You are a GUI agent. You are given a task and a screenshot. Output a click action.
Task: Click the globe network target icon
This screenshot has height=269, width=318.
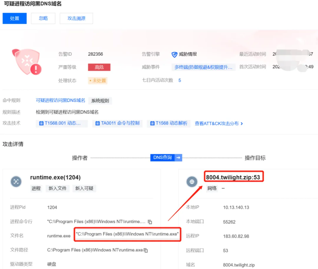click(x=192, y=182)
